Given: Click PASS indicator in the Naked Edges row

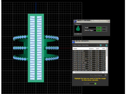Looking at the screenshot, I should tap(99, 30).
